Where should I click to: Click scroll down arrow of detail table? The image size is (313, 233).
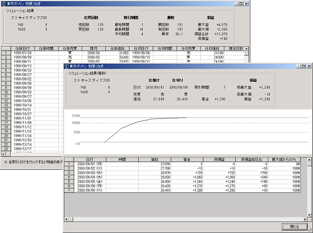click(309, 215)
